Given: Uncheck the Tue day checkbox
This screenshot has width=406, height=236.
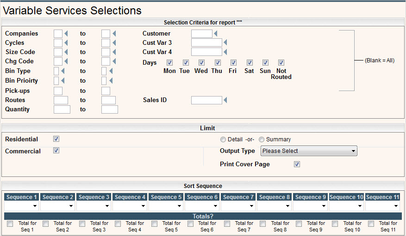Looking at the screenshot, I should [186, 62].
